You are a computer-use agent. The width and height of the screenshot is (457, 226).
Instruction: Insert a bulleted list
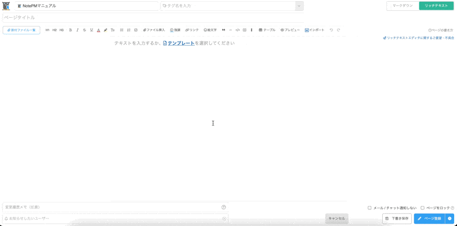(x=122, y=30)
